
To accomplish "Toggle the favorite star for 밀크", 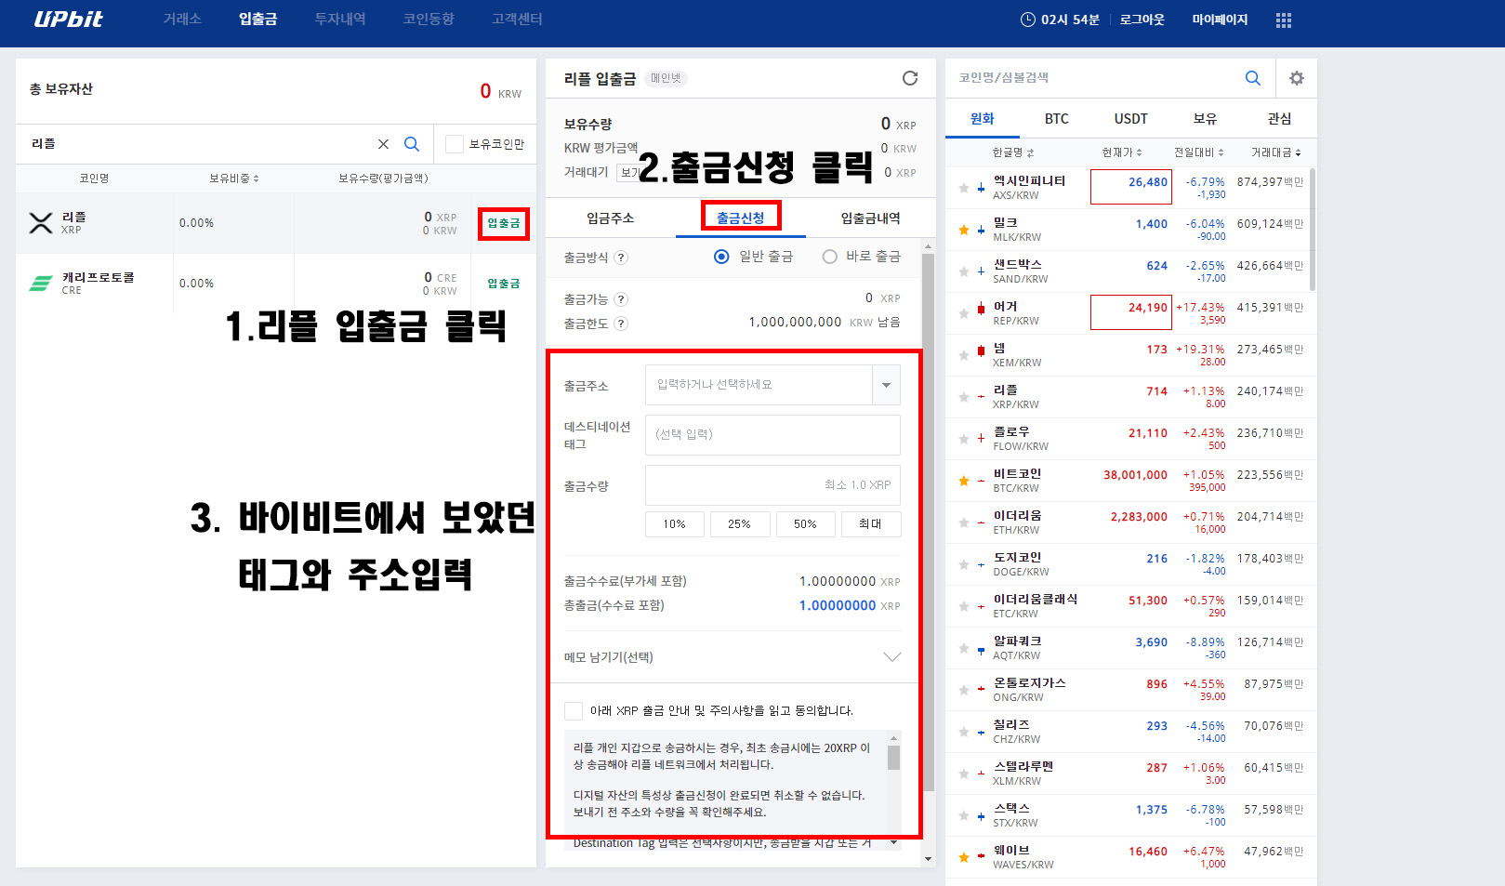I will click(x=962, y=229).
